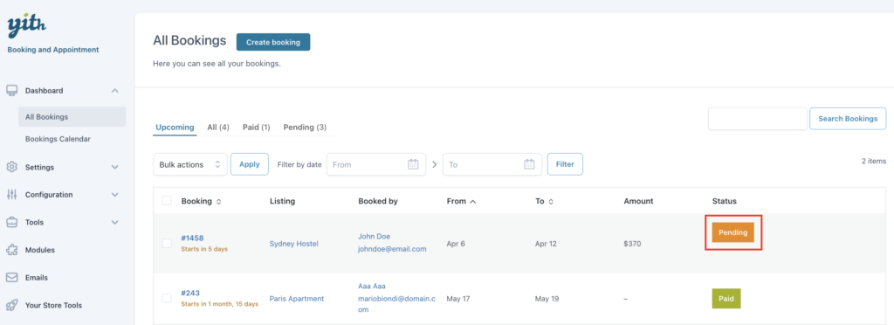Open Emails in sidebar

37,278
